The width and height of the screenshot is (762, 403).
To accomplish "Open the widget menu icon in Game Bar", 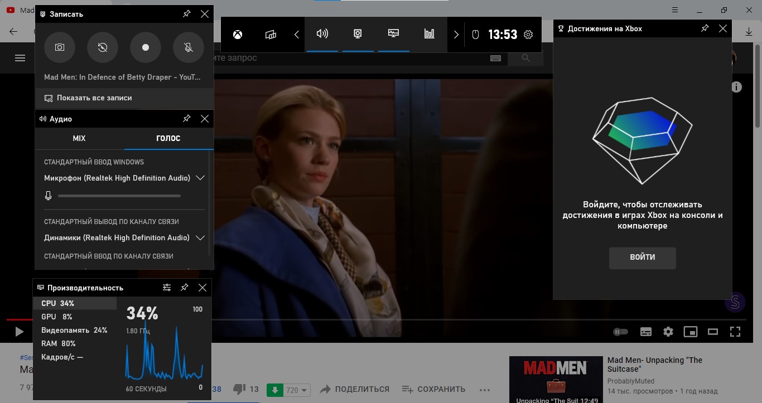I will point(271,35).
